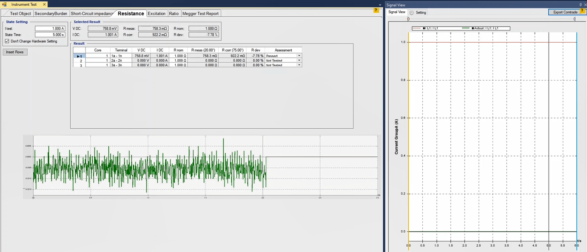Toggle the Actual I L1 legend marker
The image size is (587, 252).
click(473, 28)
